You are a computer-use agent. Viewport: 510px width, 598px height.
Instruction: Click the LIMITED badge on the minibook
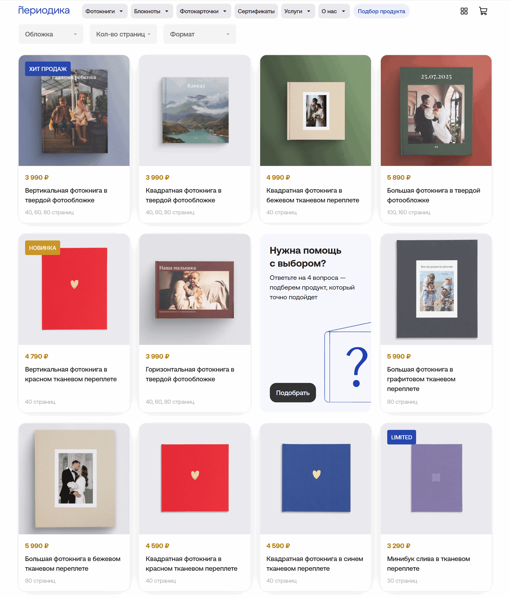click(x=401, y=437)
